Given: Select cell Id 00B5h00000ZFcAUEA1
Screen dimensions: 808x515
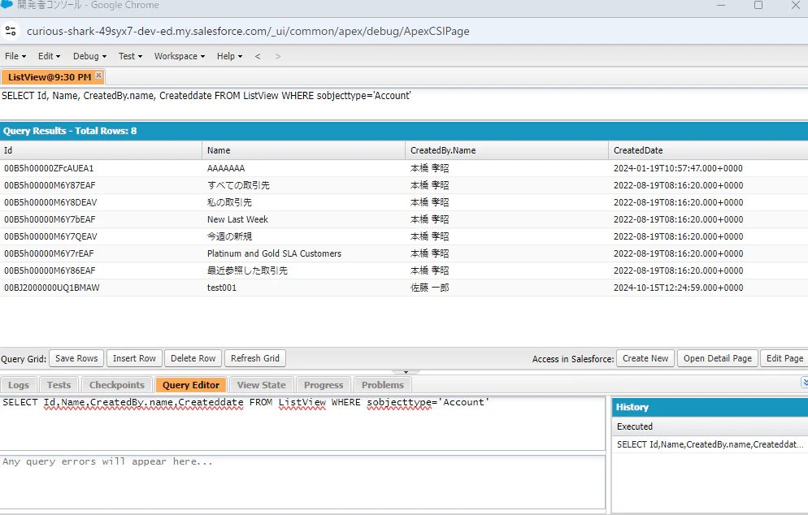Looking at the screenshot, I should [101, 168].
